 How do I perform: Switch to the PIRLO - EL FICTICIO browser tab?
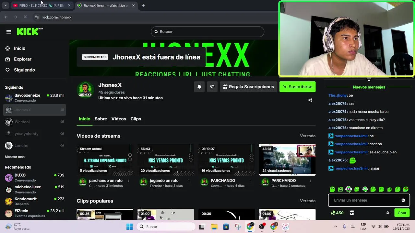41,6
